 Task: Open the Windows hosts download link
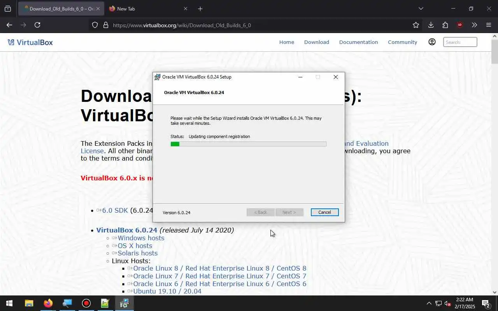point(141,238)
